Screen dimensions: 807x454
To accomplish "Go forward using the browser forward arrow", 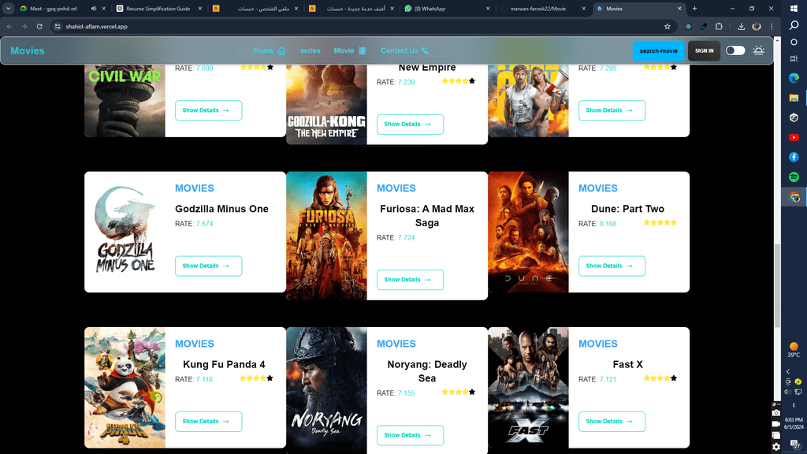I will (24, 26).
